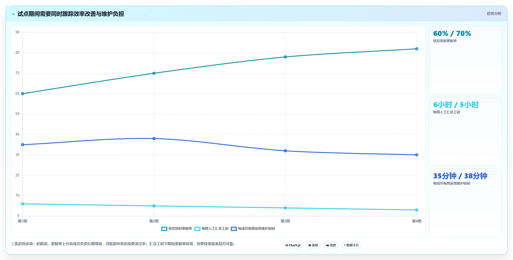Select the 第1周 point on the 系统维护时间 line
513x260 pixels.
click(22, 145)
